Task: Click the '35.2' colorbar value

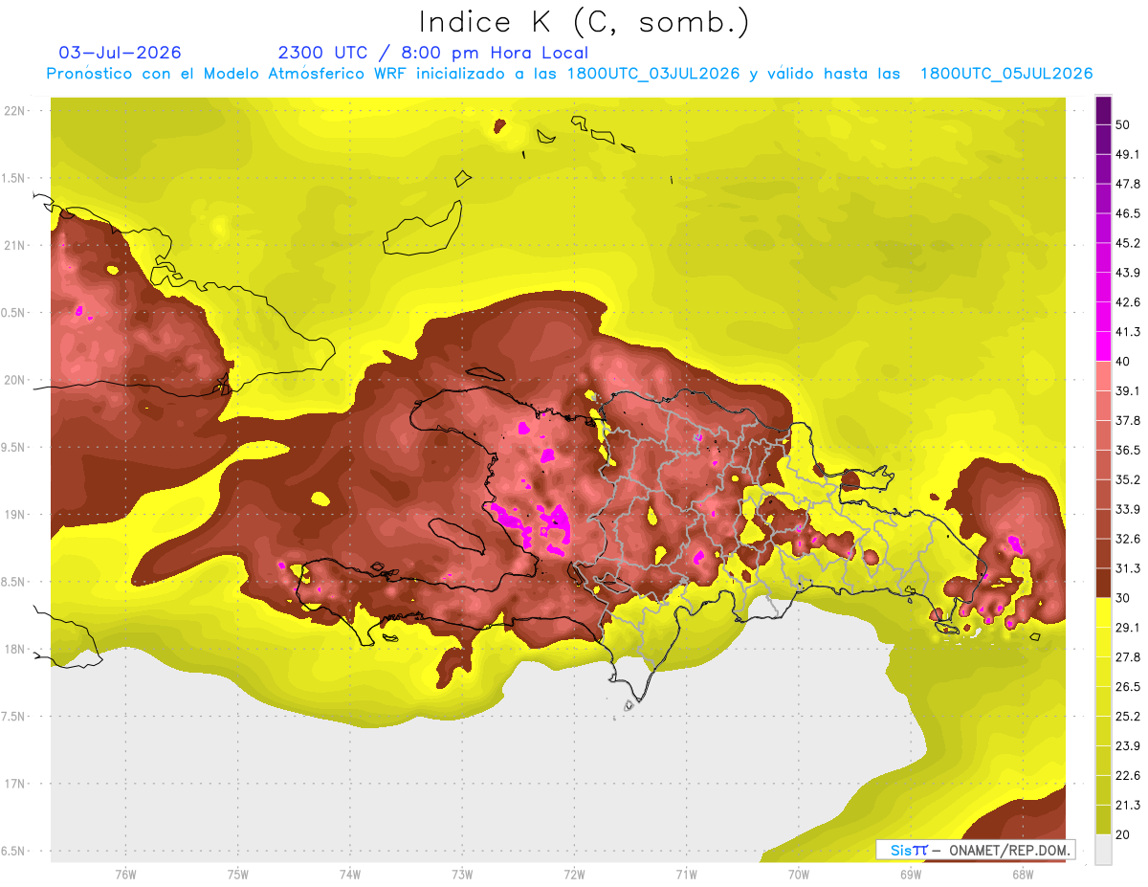Action: point(1130,479)
